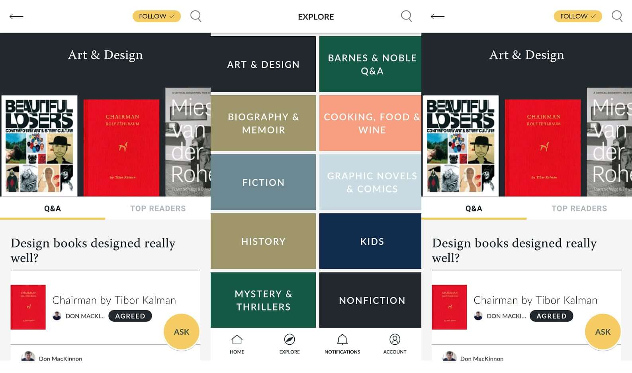
Task: Tap DON MACKI... avatar in left screen answer
Action: [x=57, y=316]
